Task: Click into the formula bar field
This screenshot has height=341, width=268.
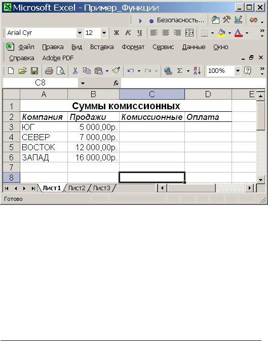Action: pos(194,83)
